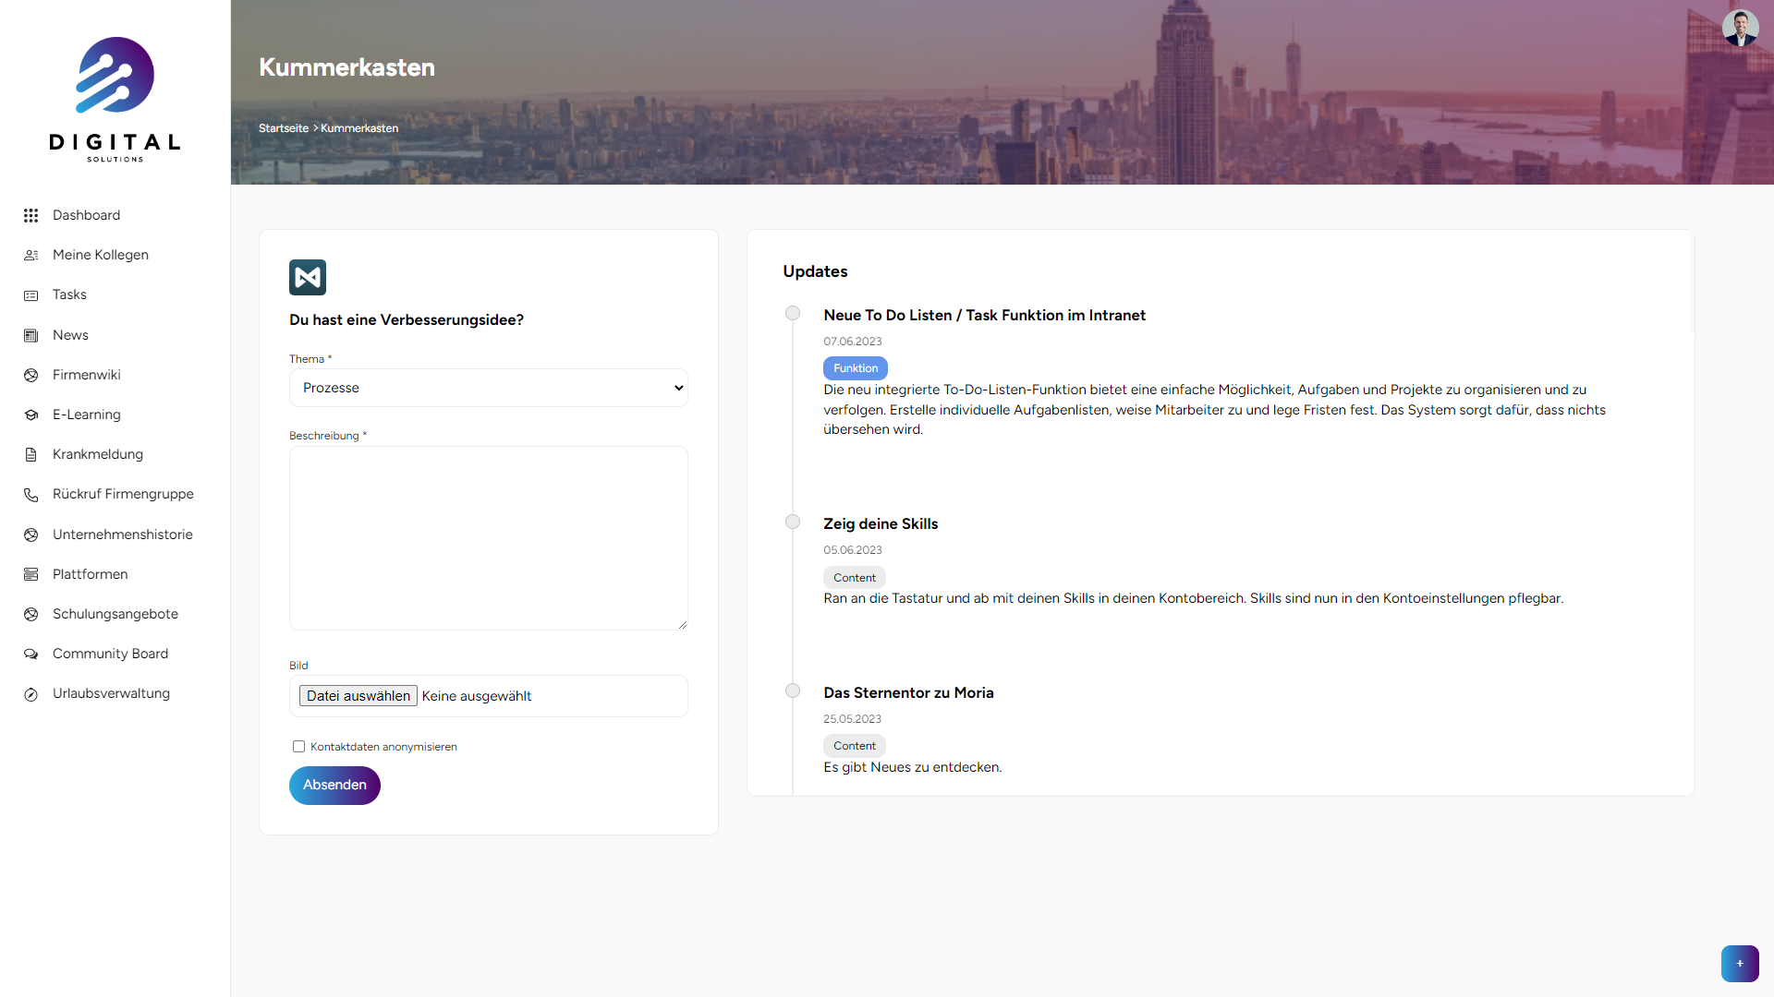Screen dimensions: 1774x997
Task: Click the Digital Solutions logo
Action: pyautogui.click(x=115, y=100)
